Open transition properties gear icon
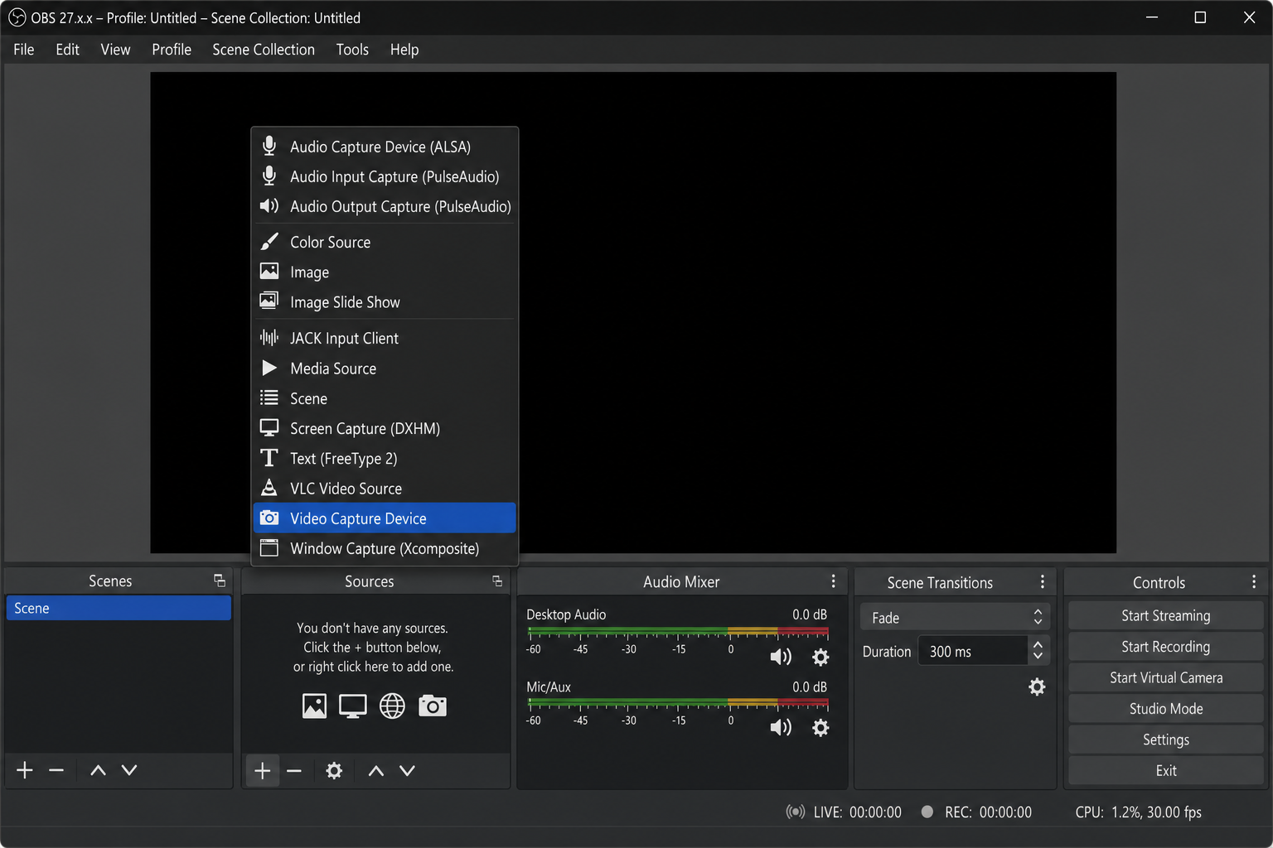The height and width of the screenshot is (848, 1273). pos(1037,687)
